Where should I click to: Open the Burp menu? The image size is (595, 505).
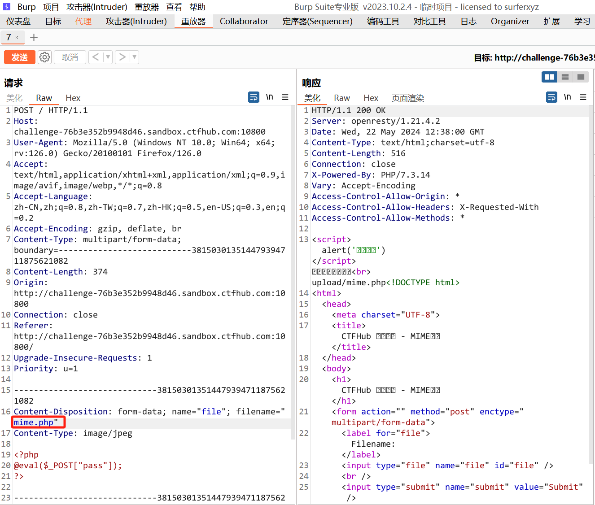pyautogui.click(x=26, y=7)
